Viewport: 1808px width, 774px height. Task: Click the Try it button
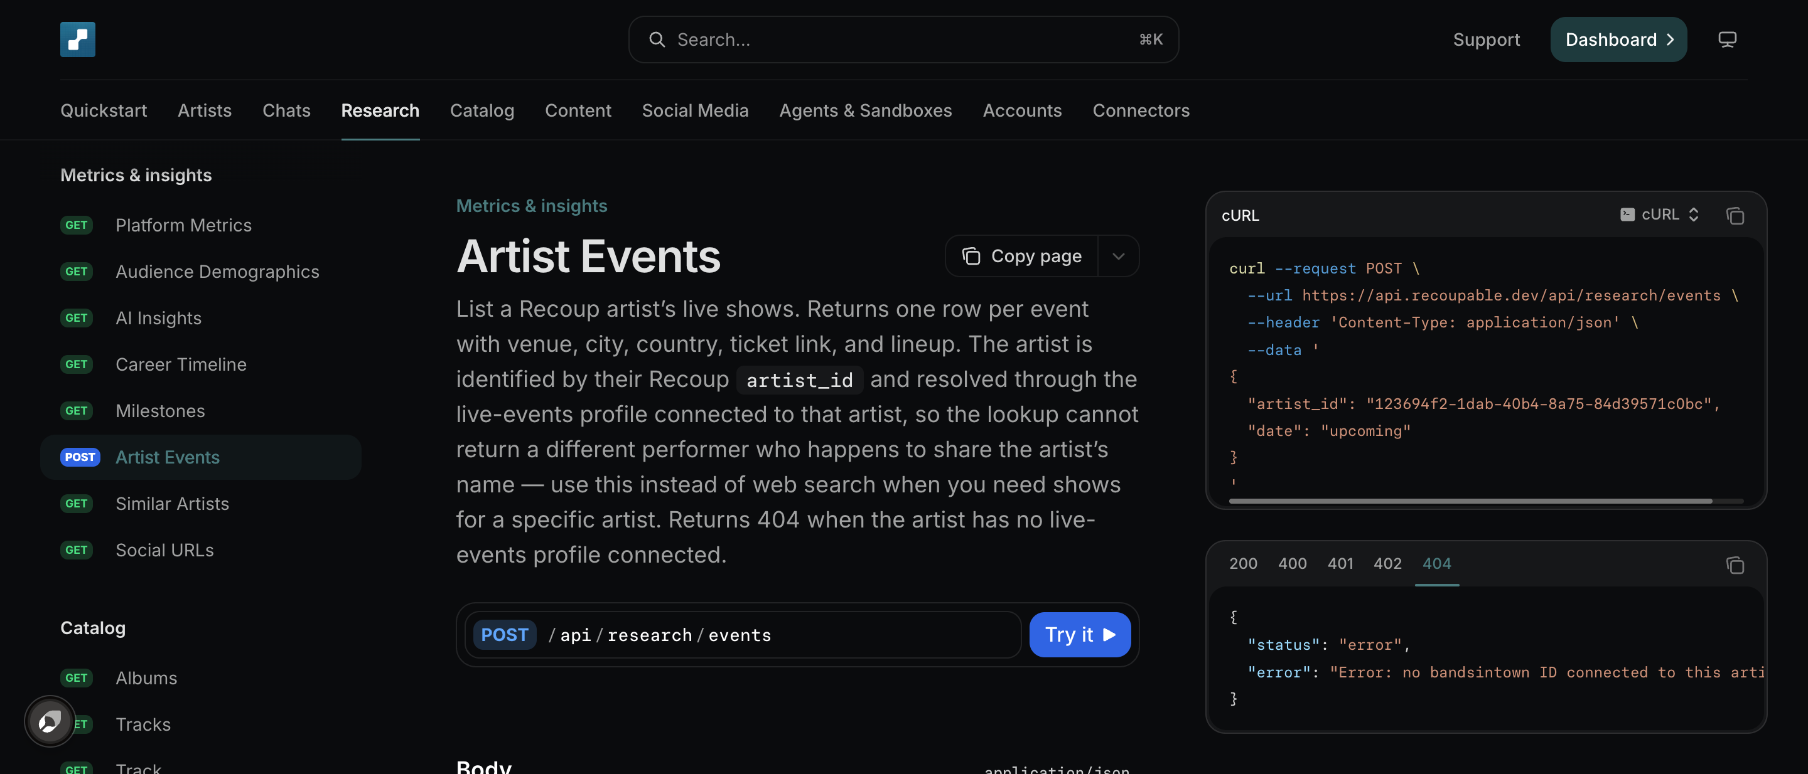coord(1080,635)
